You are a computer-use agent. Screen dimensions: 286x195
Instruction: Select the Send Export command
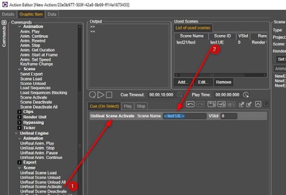31,74
